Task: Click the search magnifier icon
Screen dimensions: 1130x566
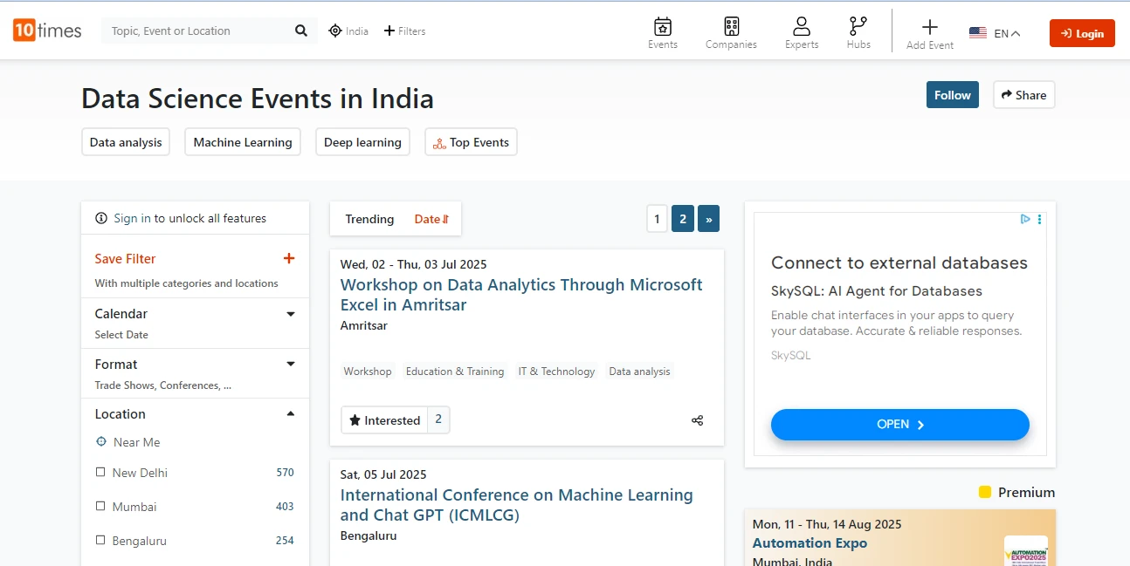Action: tap(301, 31)
